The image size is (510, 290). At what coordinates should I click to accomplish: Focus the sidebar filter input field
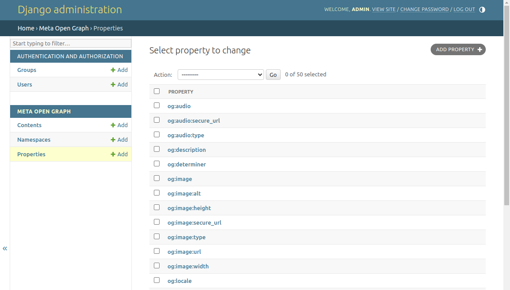tap(71, 43)
